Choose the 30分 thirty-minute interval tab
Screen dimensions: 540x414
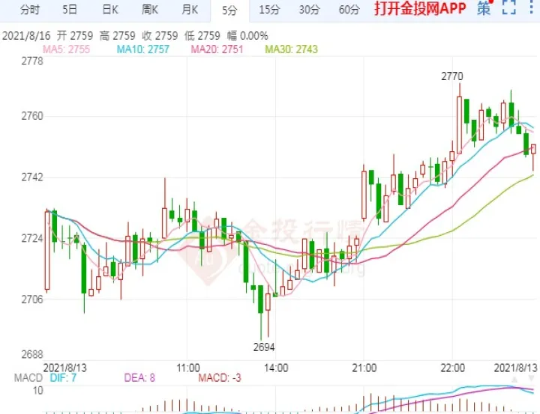click(x=308, y=10)
